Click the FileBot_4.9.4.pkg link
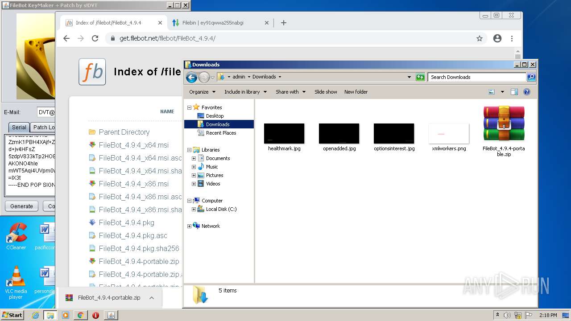 click(127, 222)
